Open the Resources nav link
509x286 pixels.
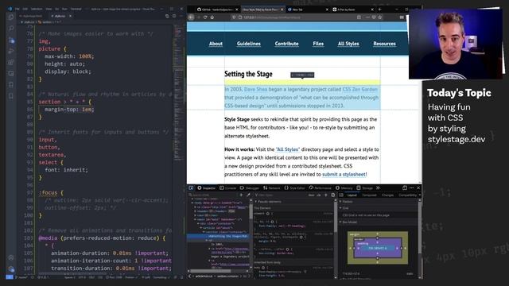(x=384, y=44)
